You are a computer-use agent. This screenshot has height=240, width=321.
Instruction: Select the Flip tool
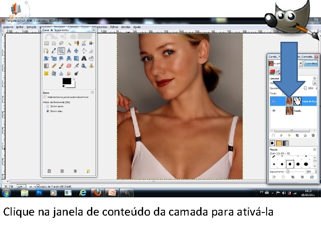(76, 58)
